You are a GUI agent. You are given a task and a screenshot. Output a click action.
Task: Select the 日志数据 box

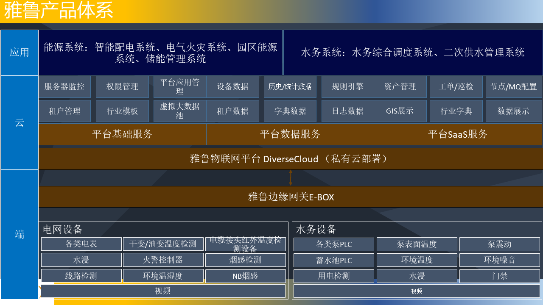348,111
